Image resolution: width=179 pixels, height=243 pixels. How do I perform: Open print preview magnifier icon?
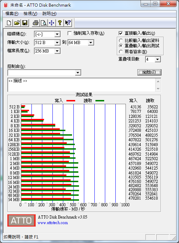tap(44, 23)
